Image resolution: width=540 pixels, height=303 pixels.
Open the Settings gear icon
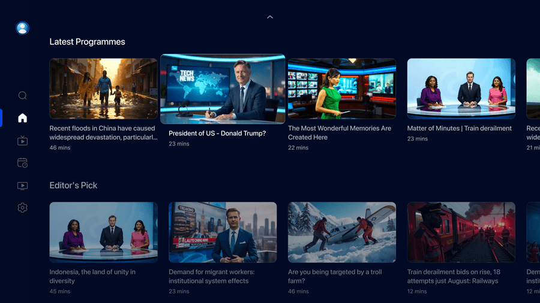click(x=22, y=208)
